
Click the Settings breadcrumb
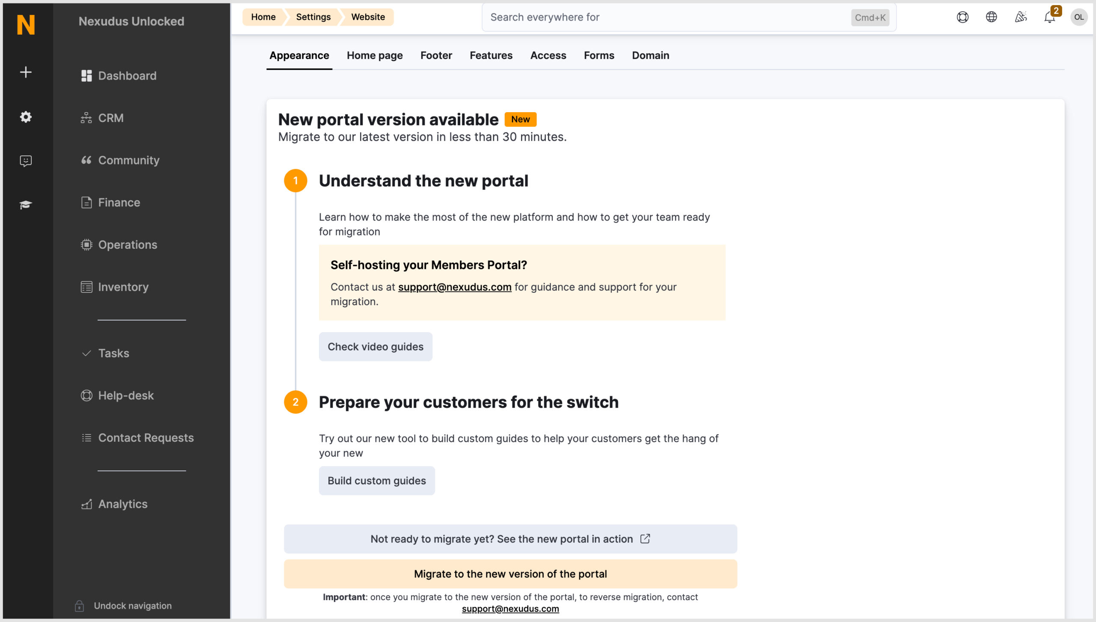[x=313, y=17]
